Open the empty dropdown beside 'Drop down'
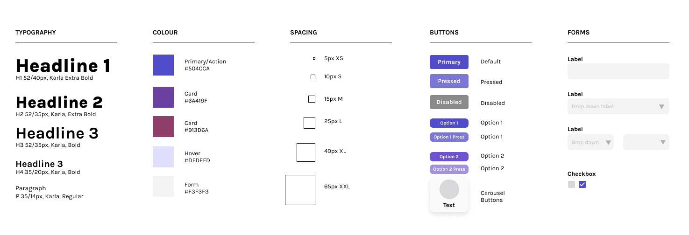The image size is (689, 235). point(646,142)
